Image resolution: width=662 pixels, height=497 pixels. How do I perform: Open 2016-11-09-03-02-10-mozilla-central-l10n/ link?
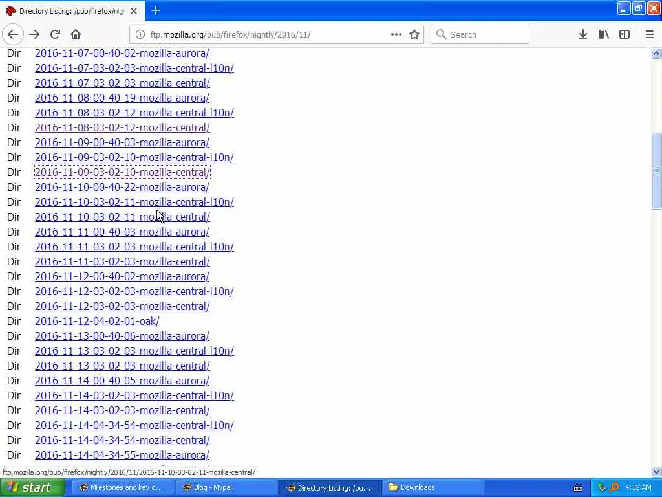tap(134, 157)
